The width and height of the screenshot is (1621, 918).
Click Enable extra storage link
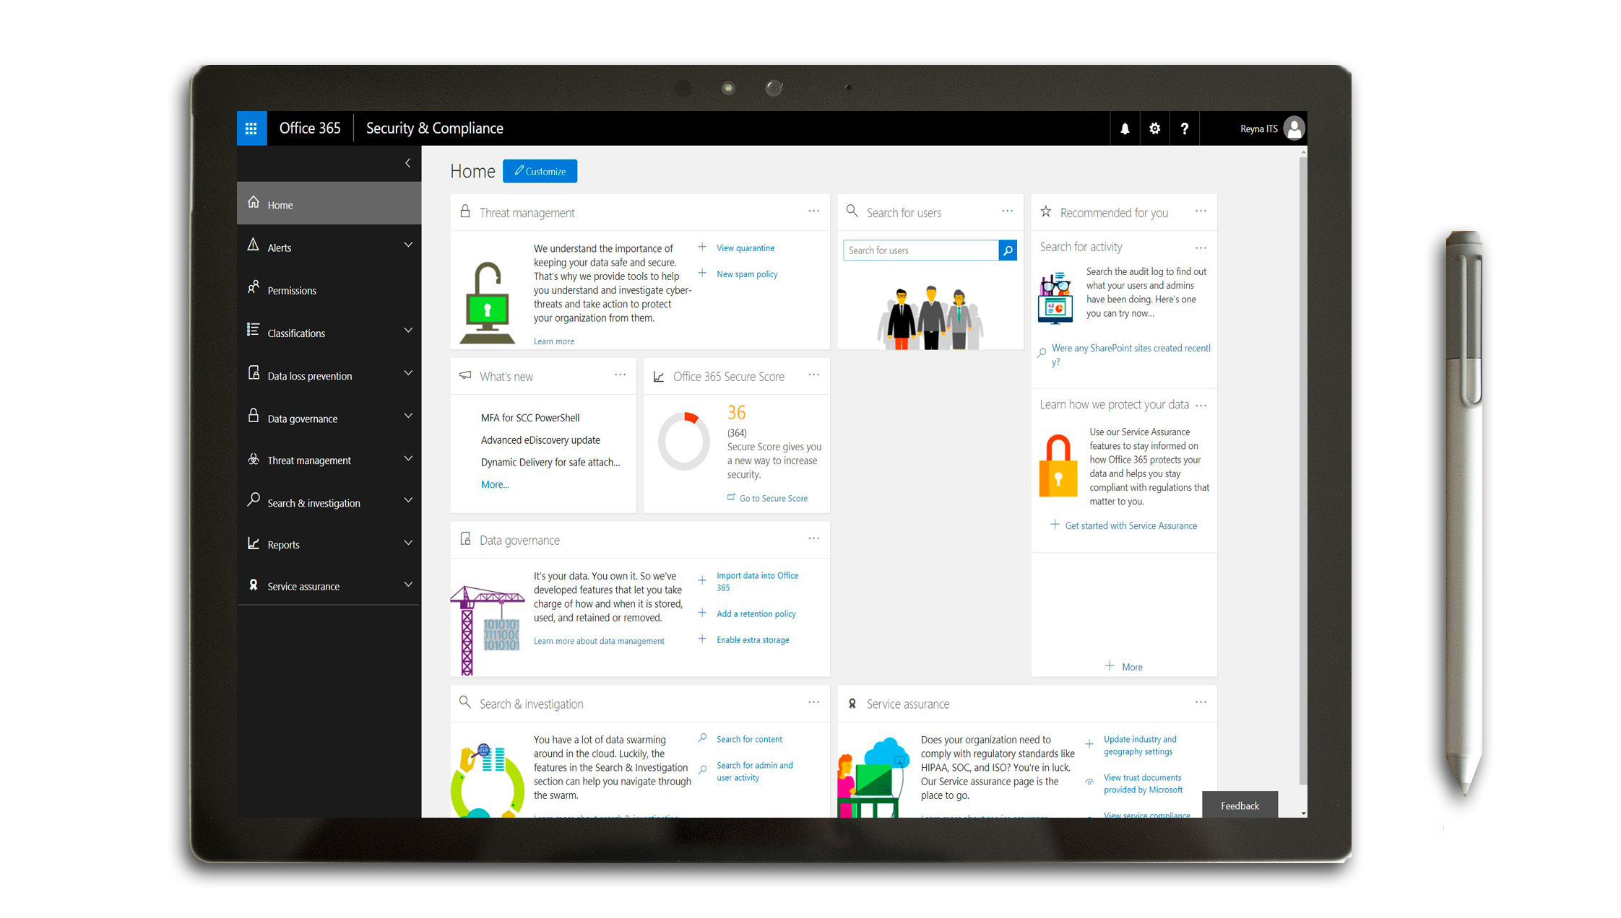pos(753,639)
